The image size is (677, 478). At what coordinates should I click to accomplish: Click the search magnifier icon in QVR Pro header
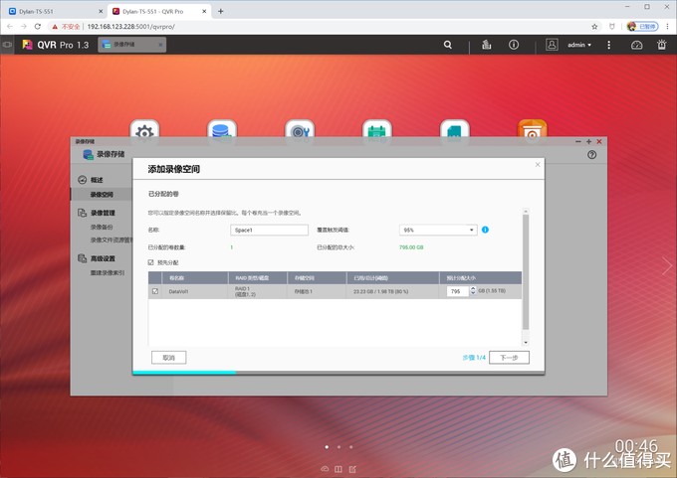[448, 45]
